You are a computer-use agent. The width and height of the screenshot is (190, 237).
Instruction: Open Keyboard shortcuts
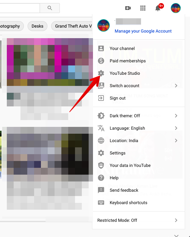pos(139,202)
